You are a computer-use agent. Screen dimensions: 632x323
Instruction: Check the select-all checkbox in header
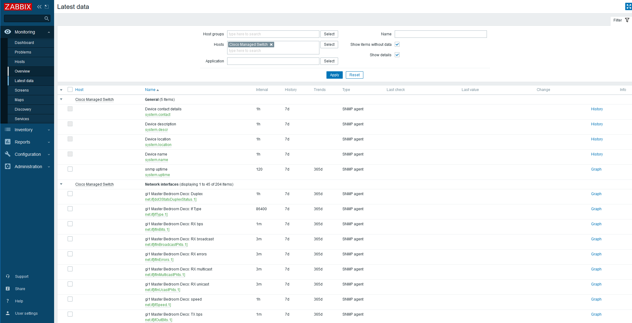point(70,89)
